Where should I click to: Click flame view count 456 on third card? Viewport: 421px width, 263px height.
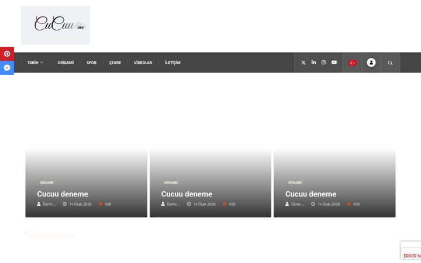[x=353, y=204]
